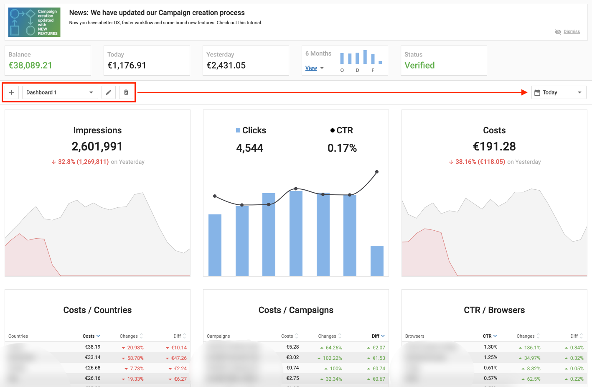
Task: Click the trash delete dashboard icon
Action: (x=126, y=92)
